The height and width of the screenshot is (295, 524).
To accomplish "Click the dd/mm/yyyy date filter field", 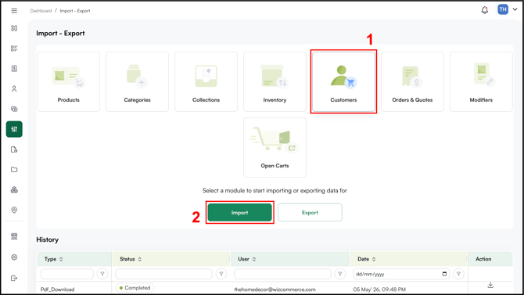I will tap(401, 274).
